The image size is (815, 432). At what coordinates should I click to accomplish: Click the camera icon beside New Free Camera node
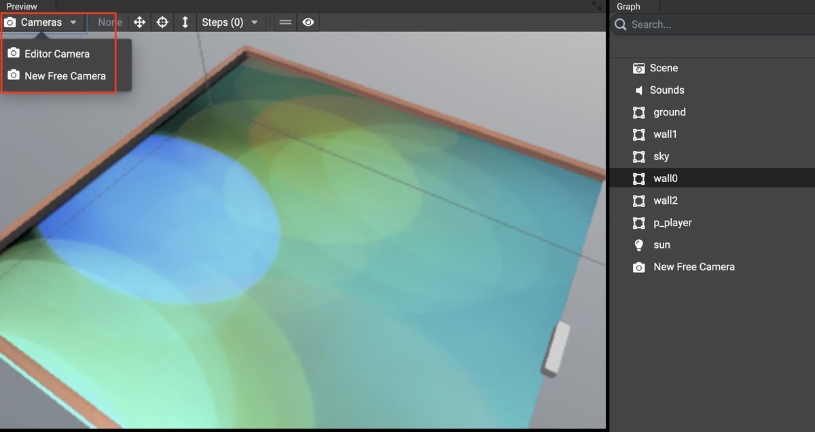638,267
